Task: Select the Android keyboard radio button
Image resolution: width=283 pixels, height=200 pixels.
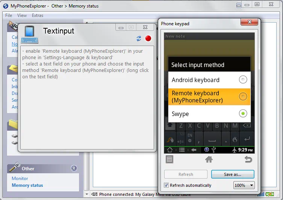Action: click(x=243, y=79)
